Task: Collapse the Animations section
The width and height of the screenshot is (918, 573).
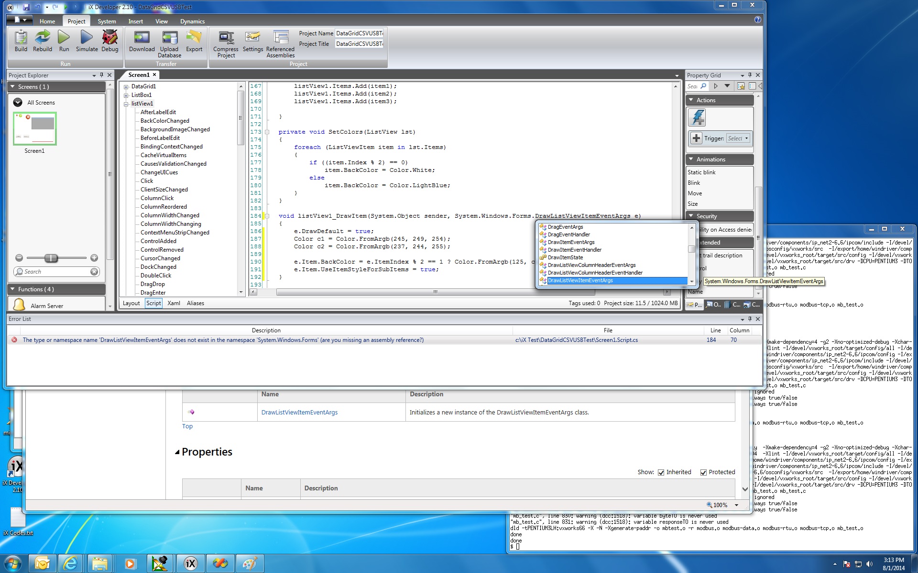Action: pyautogui.click(x=691, y=159)
